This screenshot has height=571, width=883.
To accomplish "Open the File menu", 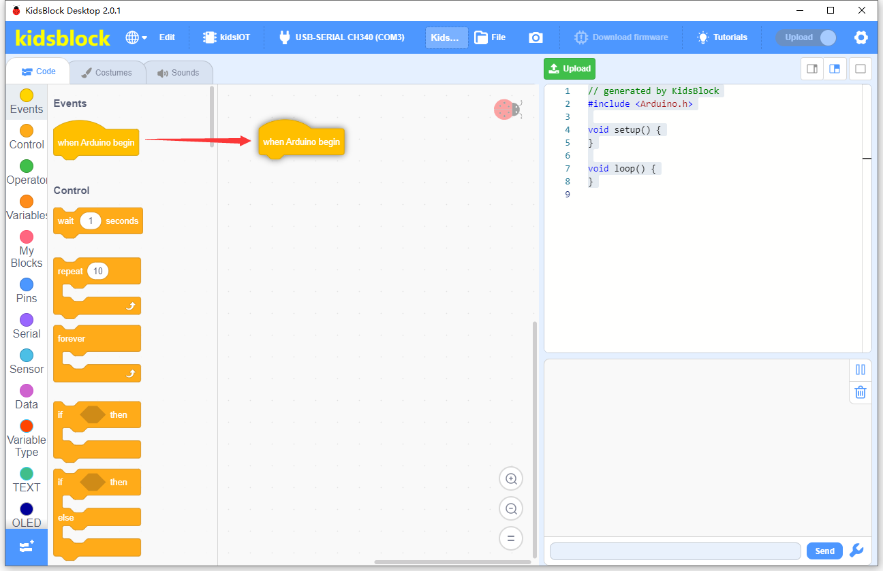I will coord(490,37).
